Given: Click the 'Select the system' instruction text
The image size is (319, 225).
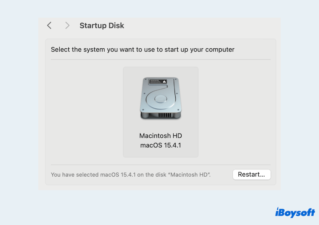Looking at the screenshot, I should pos(143,49).
